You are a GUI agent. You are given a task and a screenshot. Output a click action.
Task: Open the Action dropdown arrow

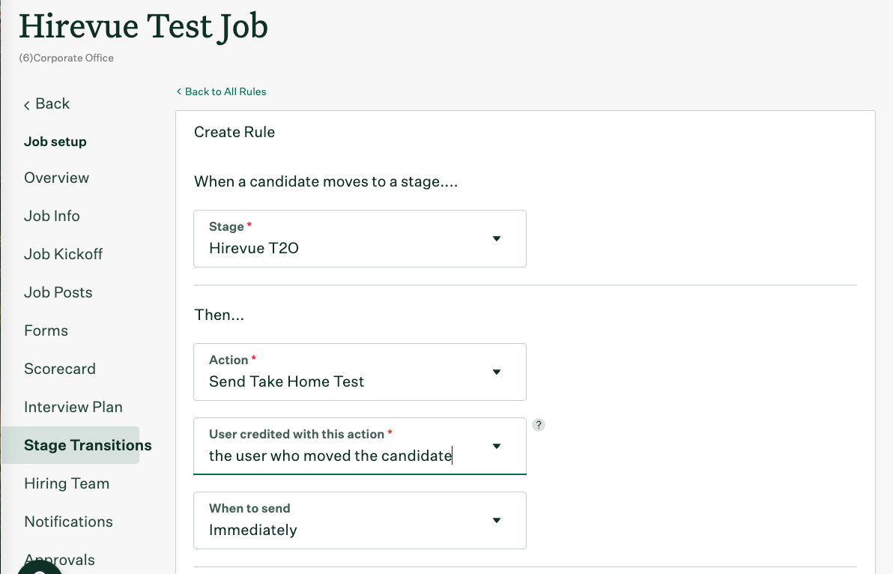point(497,372)
